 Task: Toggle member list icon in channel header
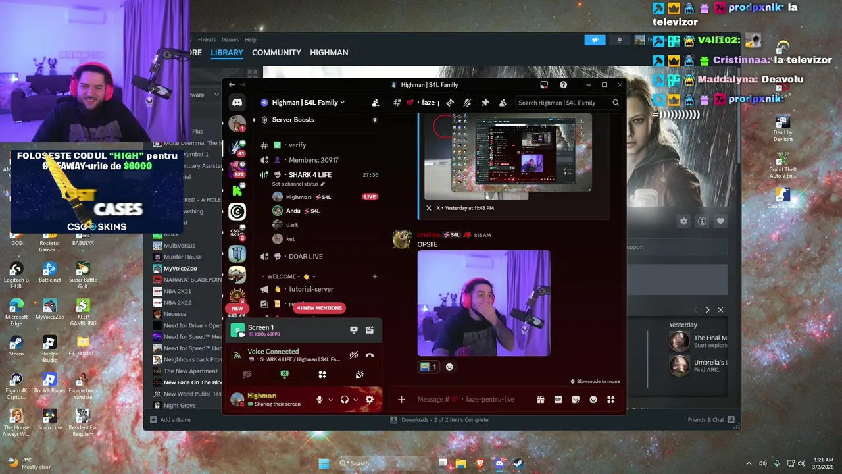click(x=503, y=103)
